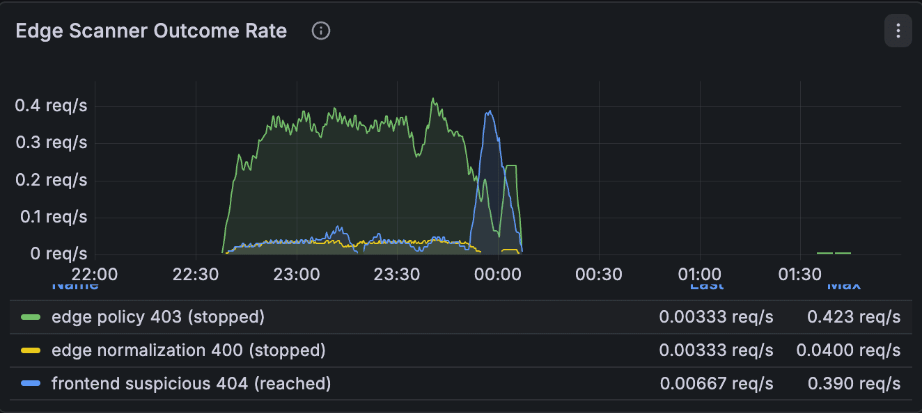The image size is (922, 413).
Task: Click the blue 404 spike peak near 00:00
Action: click(x=490, y=111)
